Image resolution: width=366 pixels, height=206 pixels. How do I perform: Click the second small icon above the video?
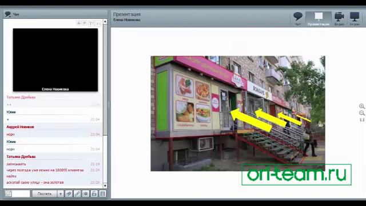(85, 23)
